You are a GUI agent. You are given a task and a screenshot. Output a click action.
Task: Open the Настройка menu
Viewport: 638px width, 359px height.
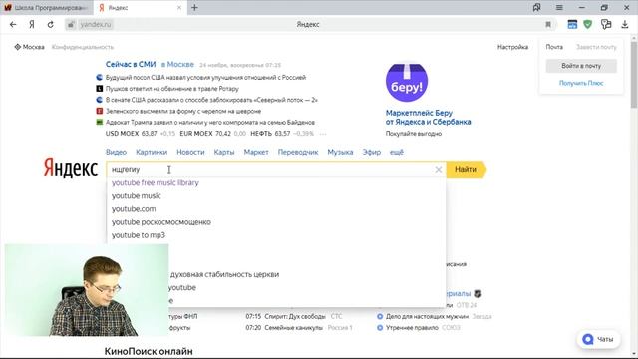512,47
